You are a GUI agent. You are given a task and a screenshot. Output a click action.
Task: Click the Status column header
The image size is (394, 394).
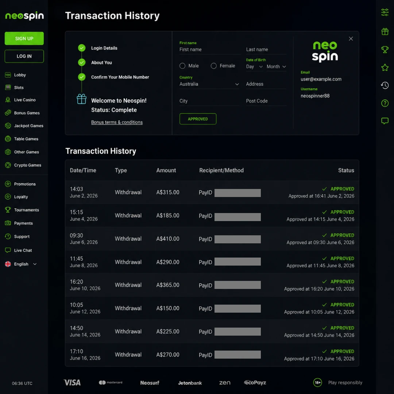[x=346, y=170]
